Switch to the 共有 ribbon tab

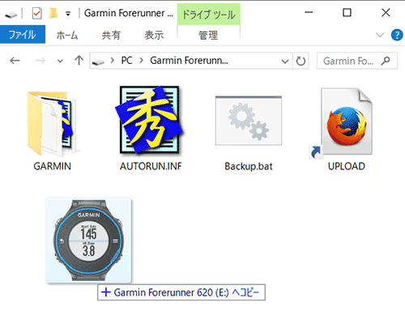[x=111, y=35]
